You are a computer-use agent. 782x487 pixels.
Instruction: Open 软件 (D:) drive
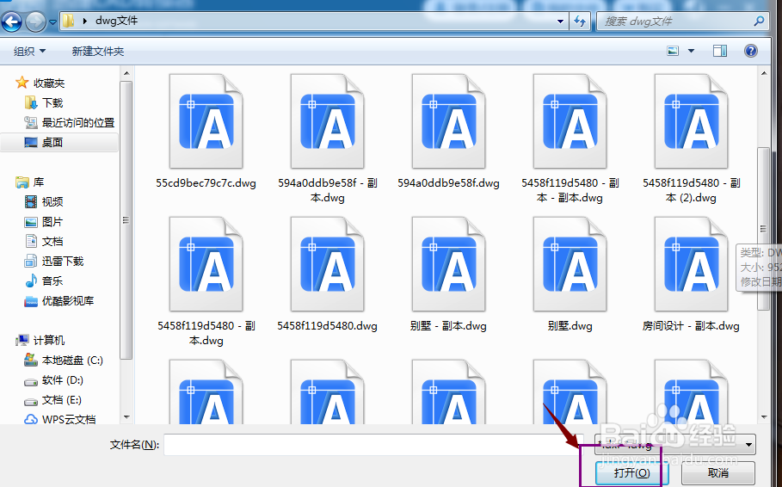coord(62,380)
